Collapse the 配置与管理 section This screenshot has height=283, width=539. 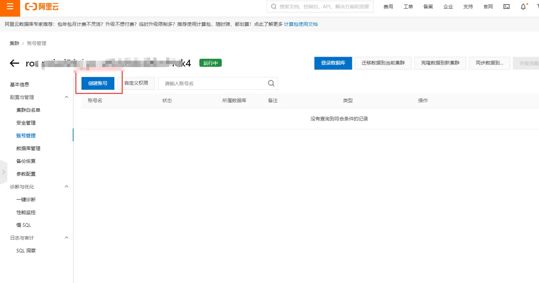66,97
